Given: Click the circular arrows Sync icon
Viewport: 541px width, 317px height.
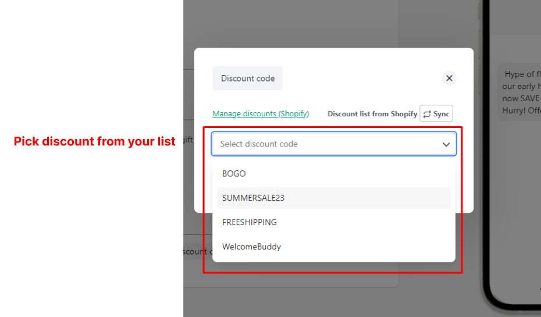Looking at the screenshot, I should click(x=427, y=114).
